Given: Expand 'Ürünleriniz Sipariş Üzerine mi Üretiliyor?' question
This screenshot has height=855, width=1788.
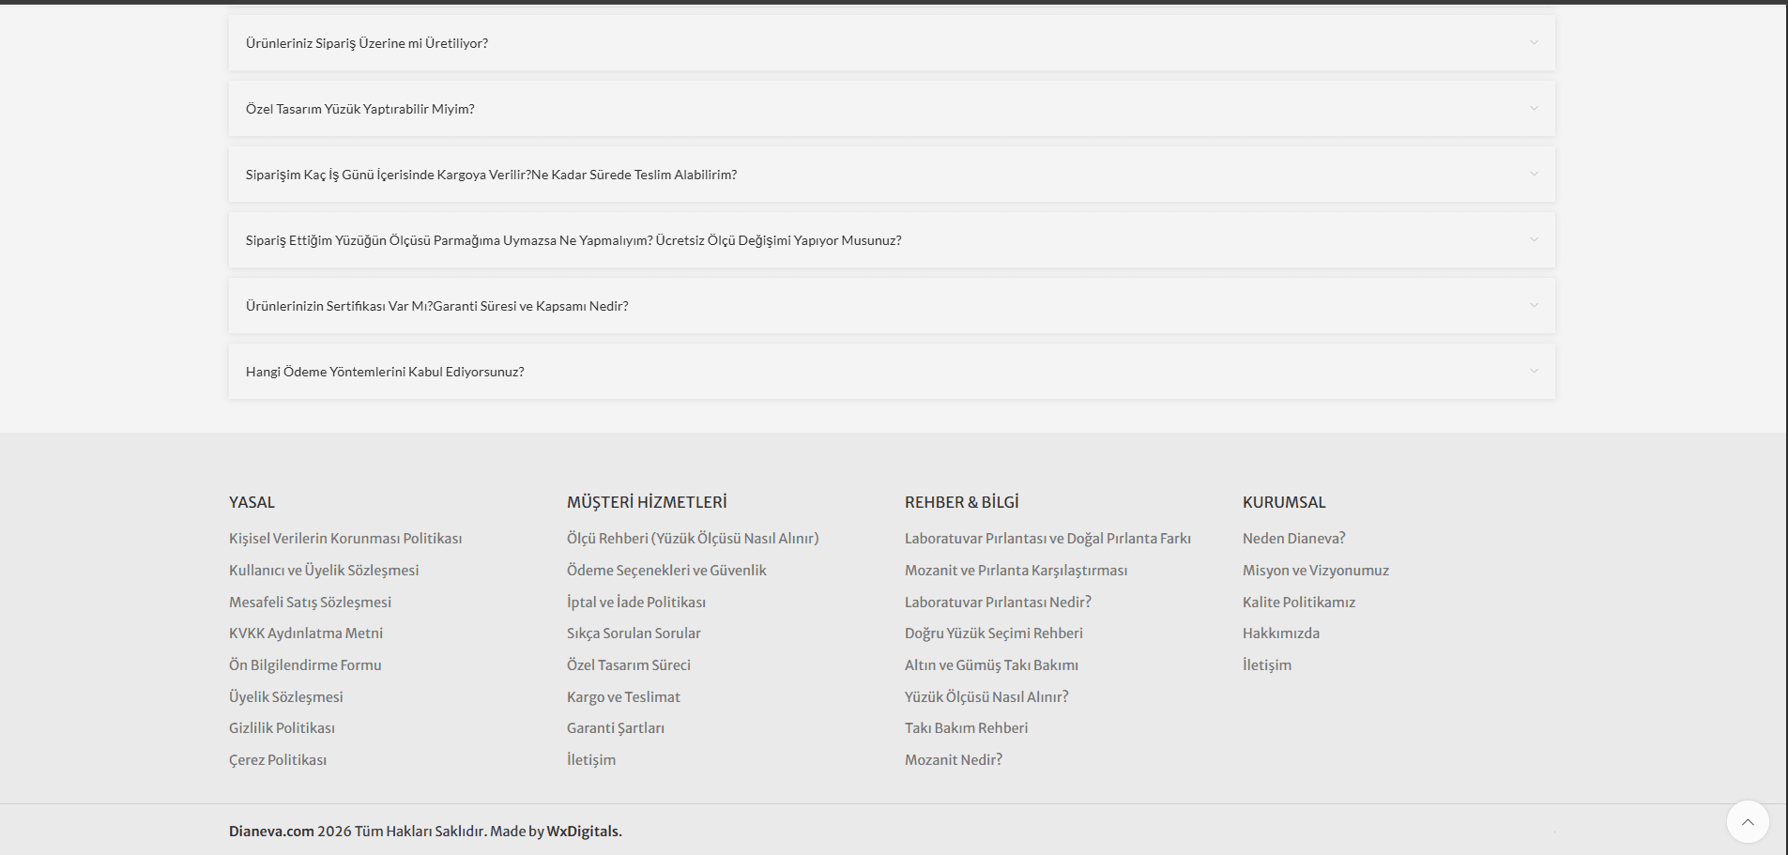Looking at the screenshot, I should (x=892, y=43).
